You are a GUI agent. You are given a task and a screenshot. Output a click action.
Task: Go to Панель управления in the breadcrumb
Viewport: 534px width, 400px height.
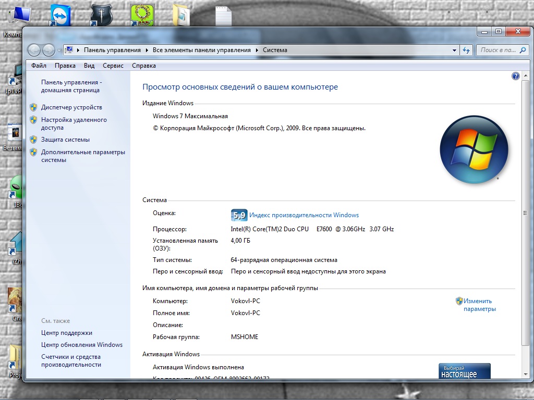pyautogui.click(x=113, y=50)
